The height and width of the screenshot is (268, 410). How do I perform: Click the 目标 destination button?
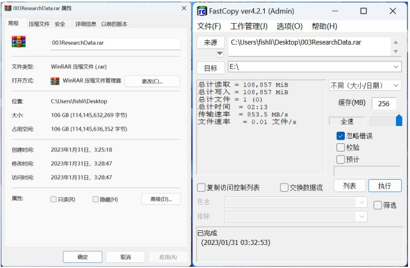pyautogui.click(x=210, y=68)
